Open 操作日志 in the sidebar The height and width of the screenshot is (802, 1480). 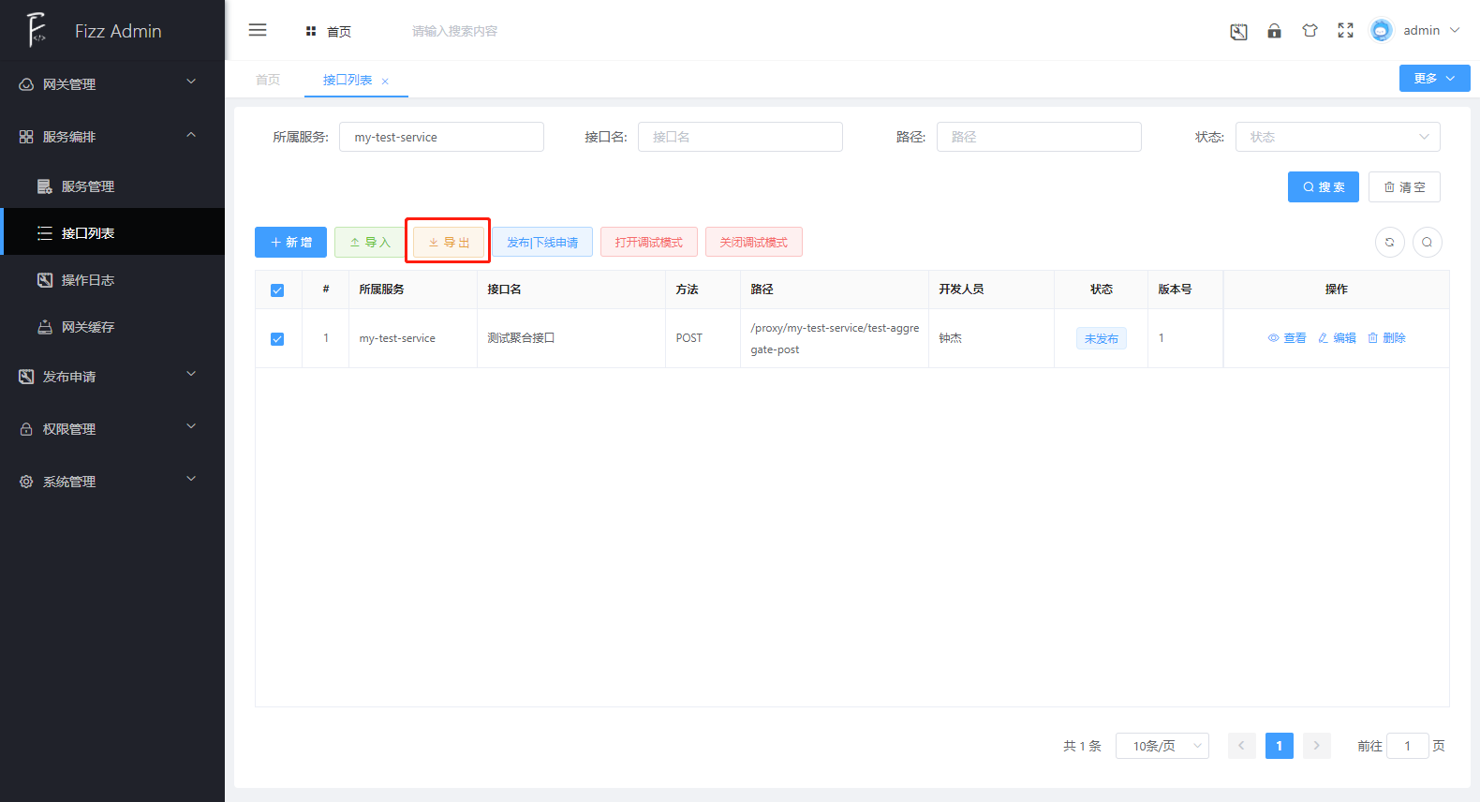pos(88,280)
